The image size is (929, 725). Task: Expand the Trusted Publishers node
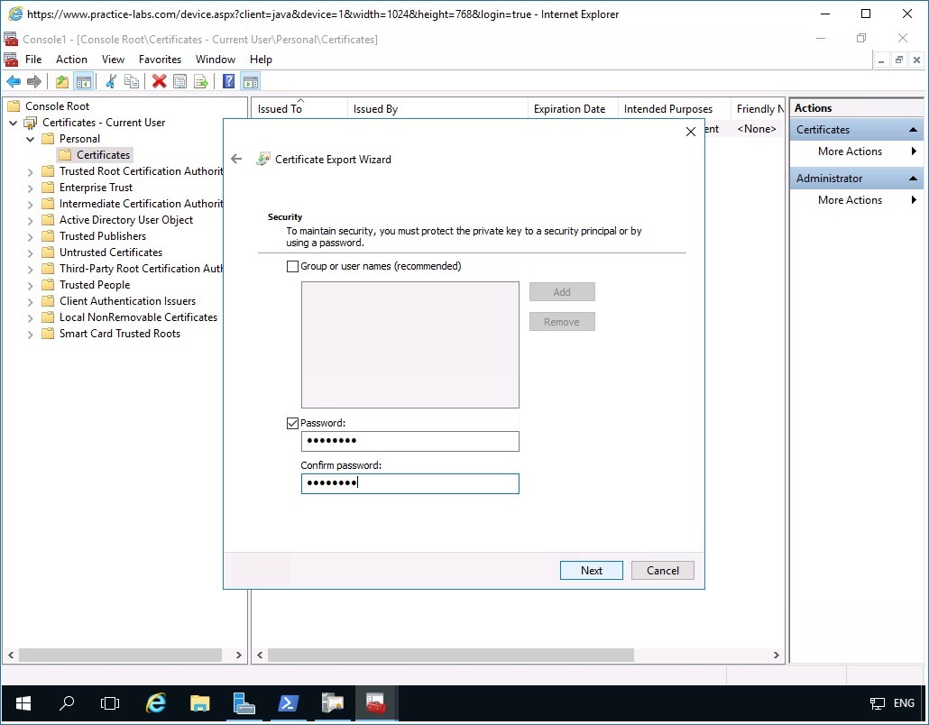tap(31, 236)
